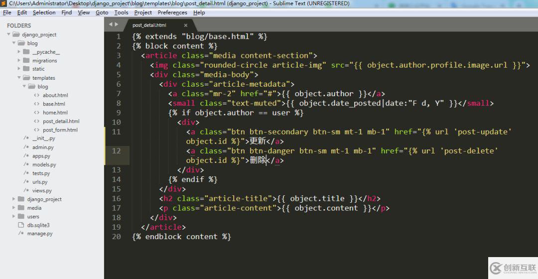Open about.html in the sidebar

point(55,95)
